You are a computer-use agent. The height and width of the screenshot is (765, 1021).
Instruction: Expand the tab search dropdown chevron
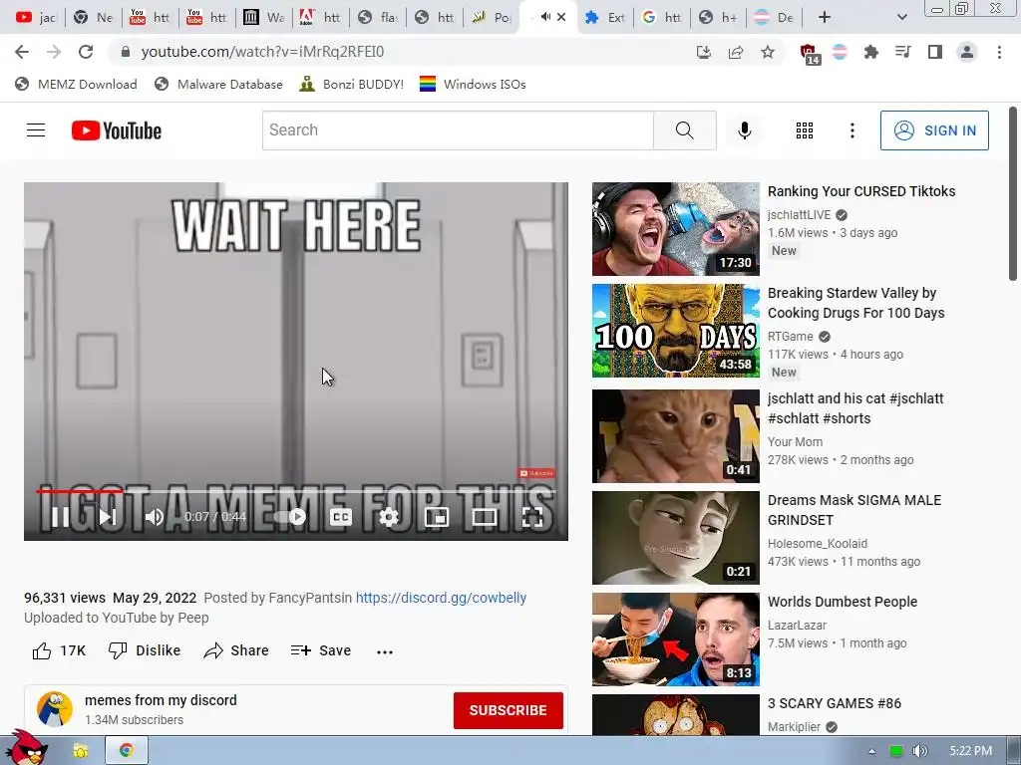tap(901, 18)
